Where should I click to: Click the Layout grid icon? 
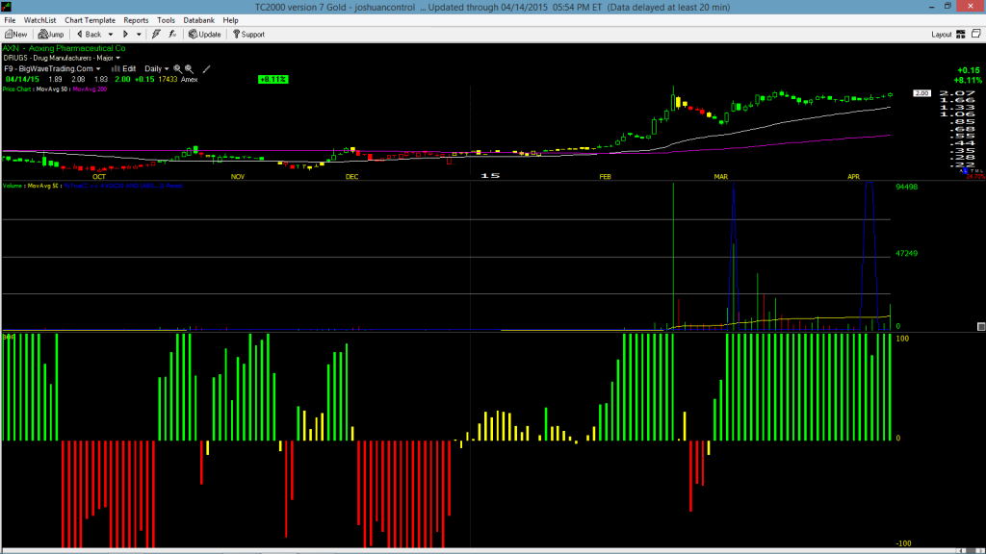(961, 35)
